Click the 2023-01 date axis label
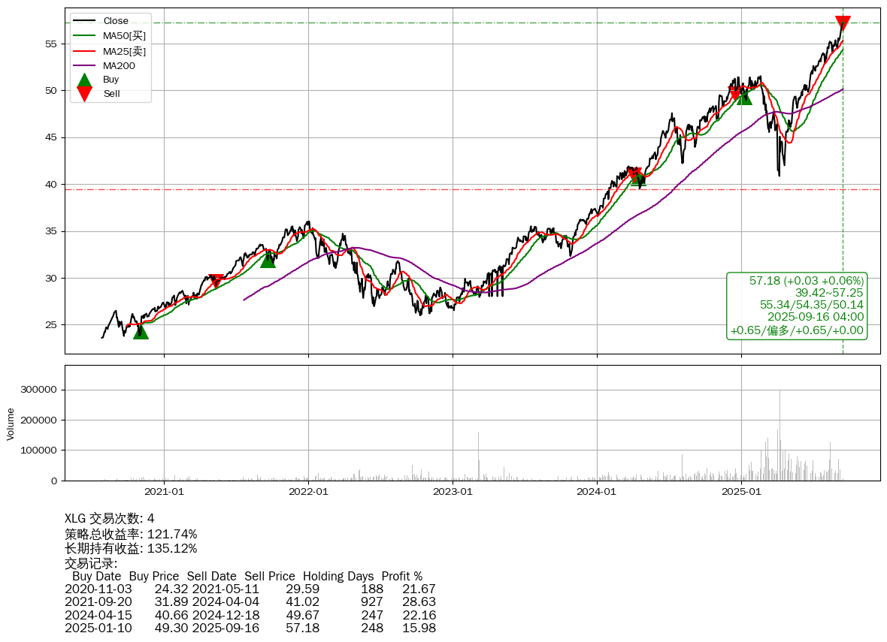The image size is (887, 642). [x=453, y=492]
